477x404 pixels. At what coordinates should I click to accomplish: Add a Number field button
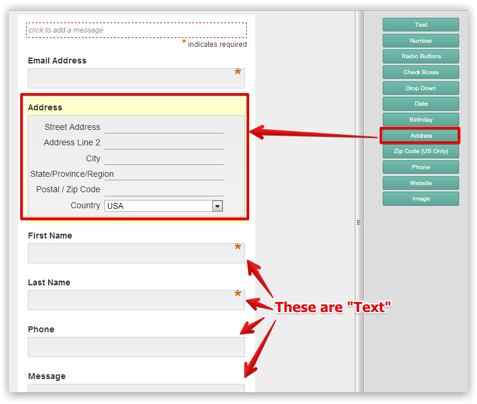421,41
